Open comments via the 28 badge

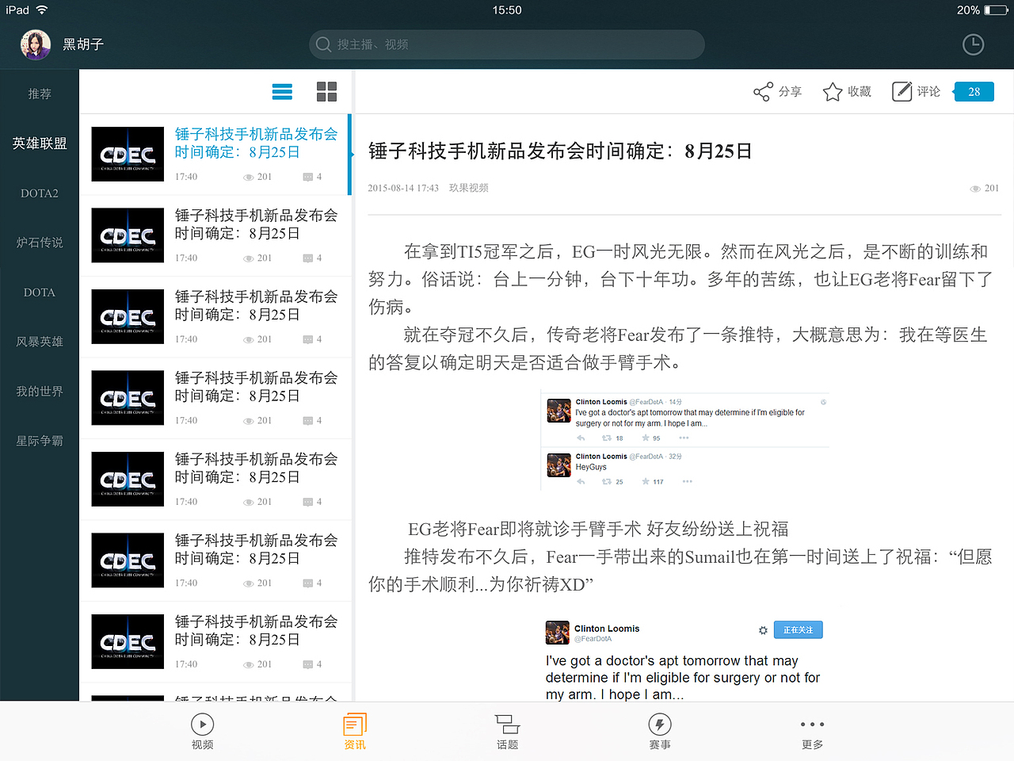tap(974, 91)
